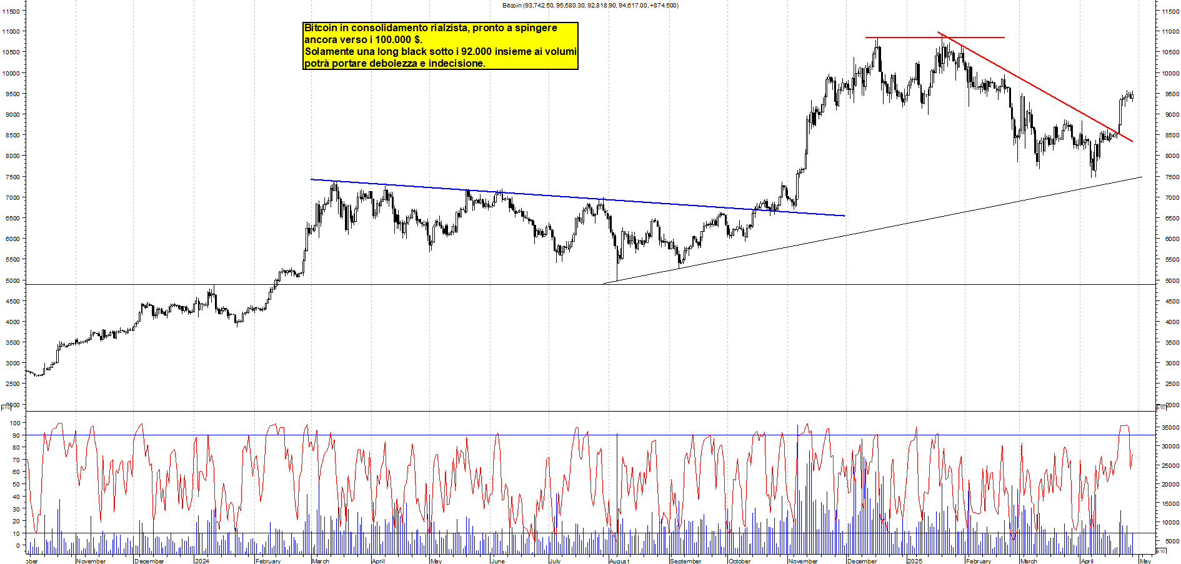Click the '2025' year label on time axis

tap(914, 561)
